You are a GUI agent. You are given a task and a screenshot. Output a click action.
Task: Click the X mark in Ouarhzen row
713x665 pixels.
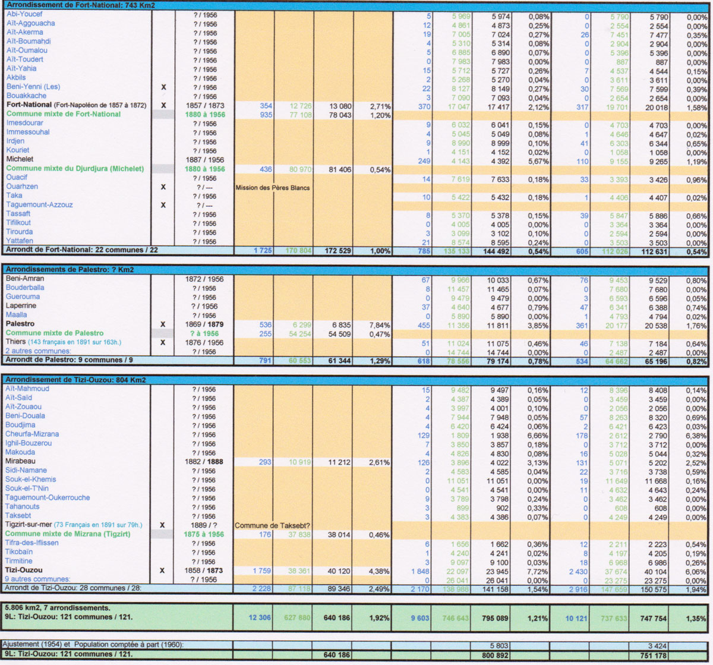click(x=163, y=187)
